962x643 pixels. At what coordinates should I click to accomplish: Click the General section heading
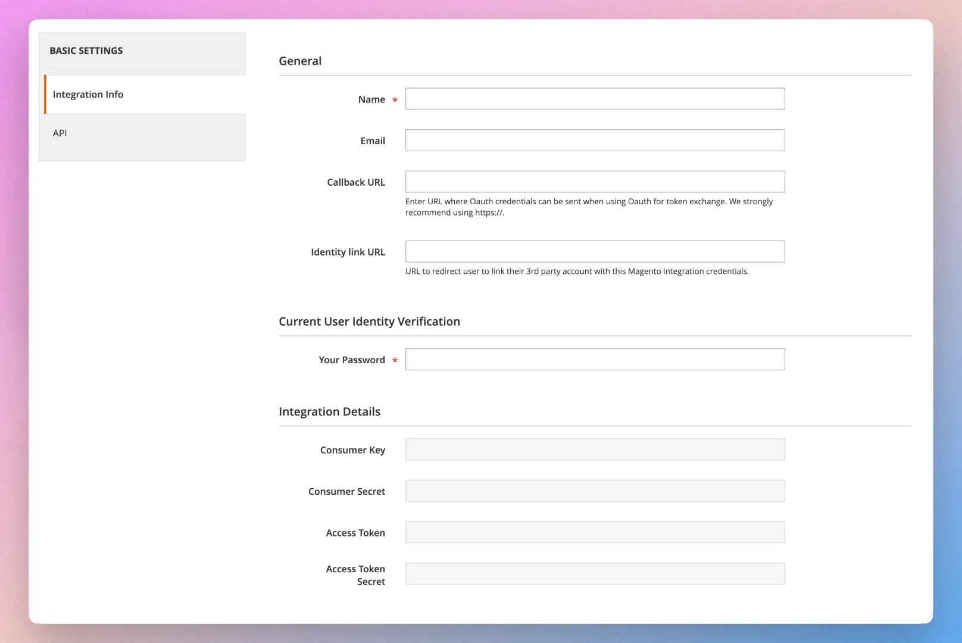[300, 61]
